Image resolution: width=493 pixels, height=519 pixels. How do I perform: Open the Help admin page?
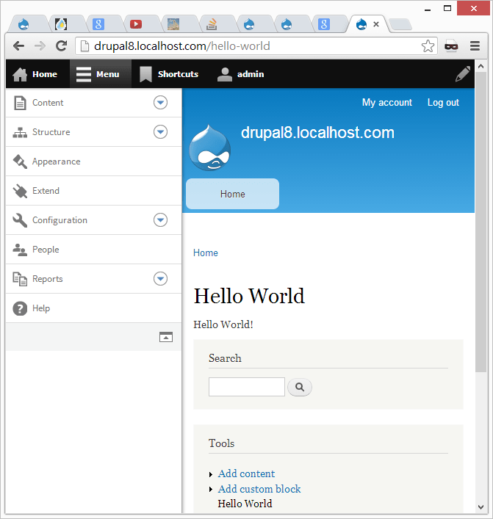[x=41, y=308]
